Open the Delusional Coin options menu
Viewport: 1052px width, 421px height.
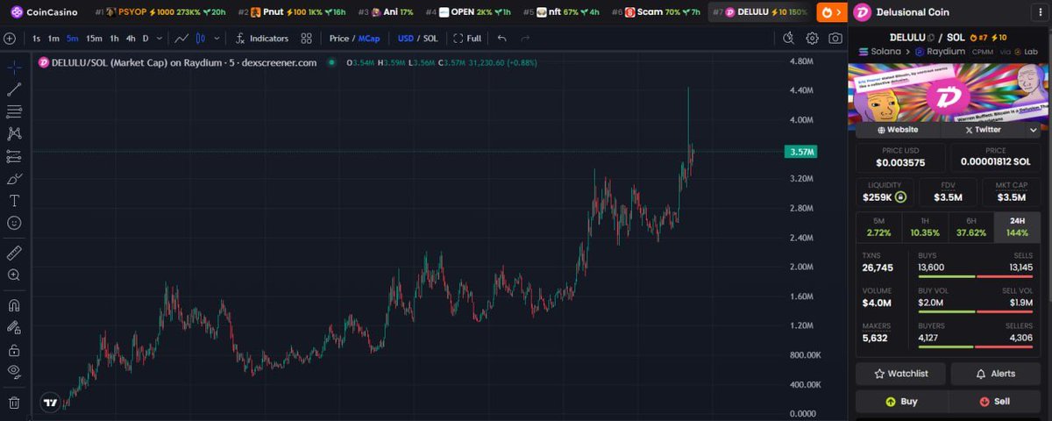(x=1041, y=12)
